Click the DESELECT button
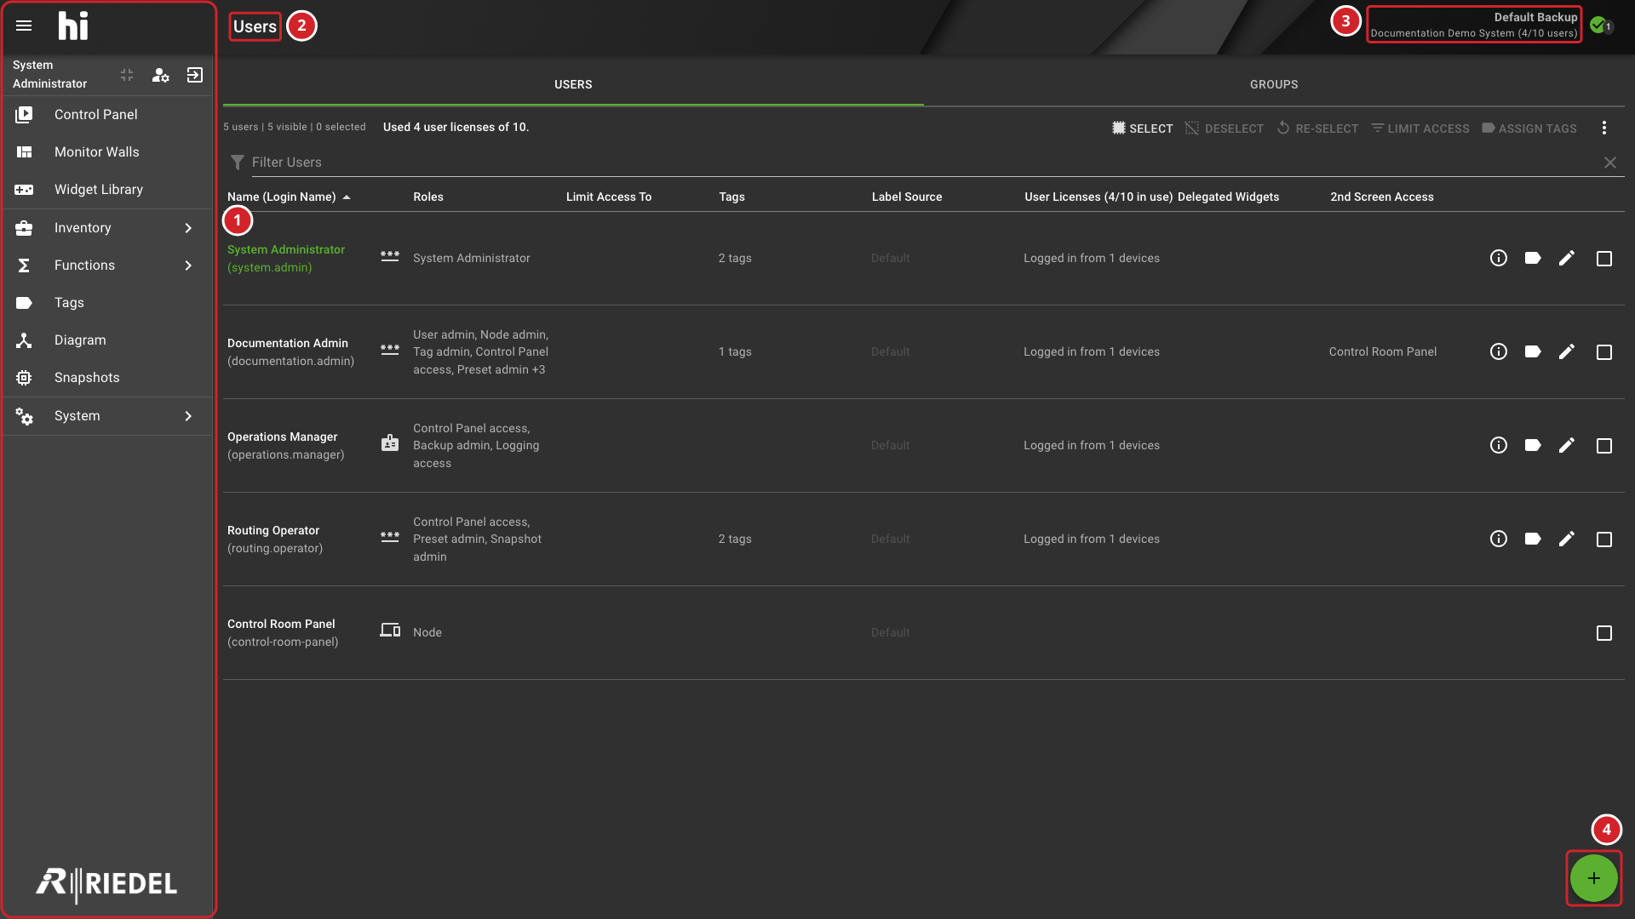Image resolution: width=1635 pixels, height=919 pixels. pos(1224,128)
